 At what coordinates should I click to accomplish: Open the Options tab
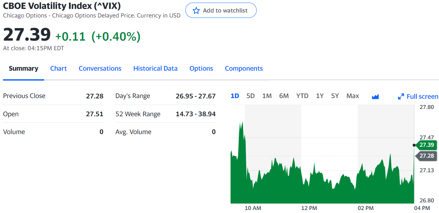point(201,68)
